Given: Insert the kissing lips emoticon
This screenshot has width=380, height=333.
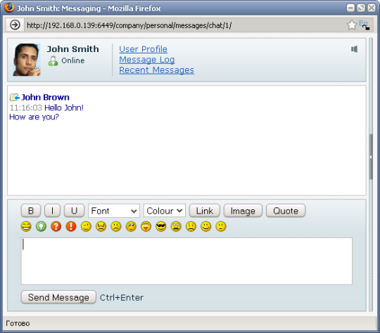Looking at the screenshot, I should coord(146,226).
